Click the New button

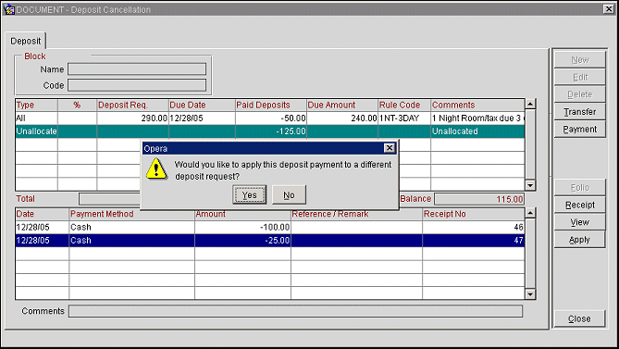point(579,59)
